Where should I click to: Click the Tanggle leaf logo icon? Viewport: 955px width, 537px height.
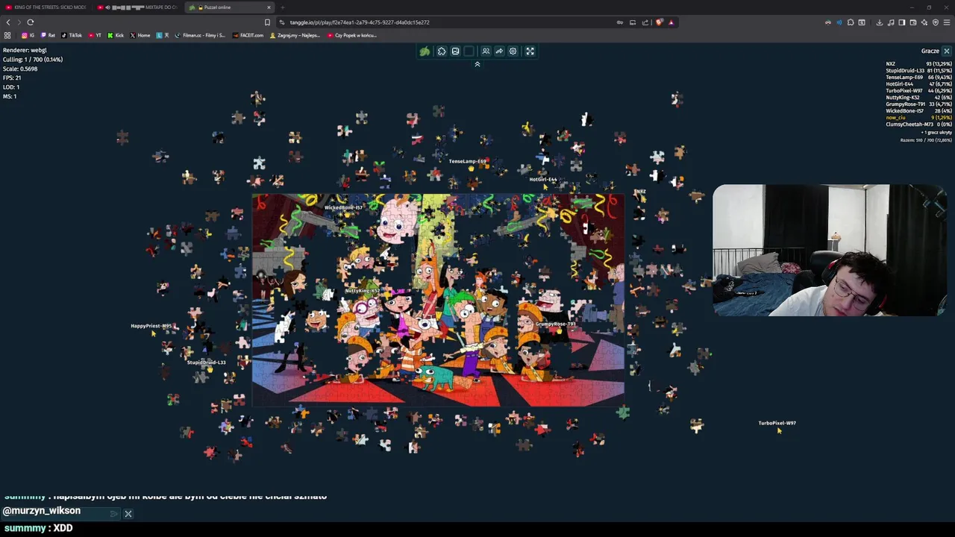tap(425, 51)
